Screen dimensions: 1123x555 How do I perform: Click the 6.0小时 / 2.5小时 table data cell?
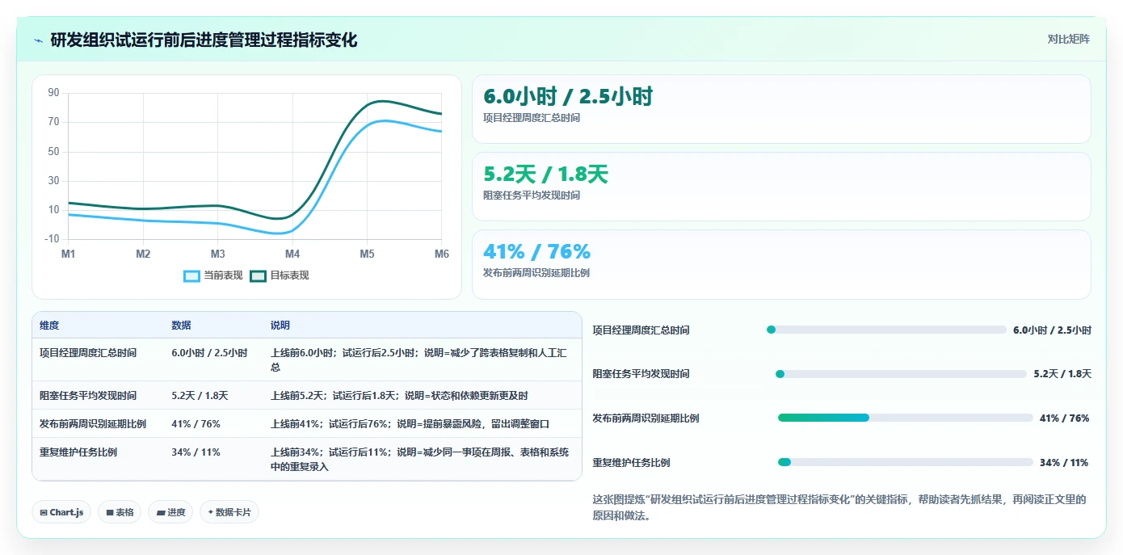coord(209,353)
